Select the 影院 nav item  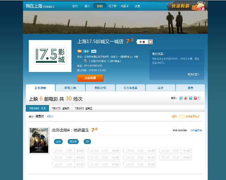pos(100,6)
